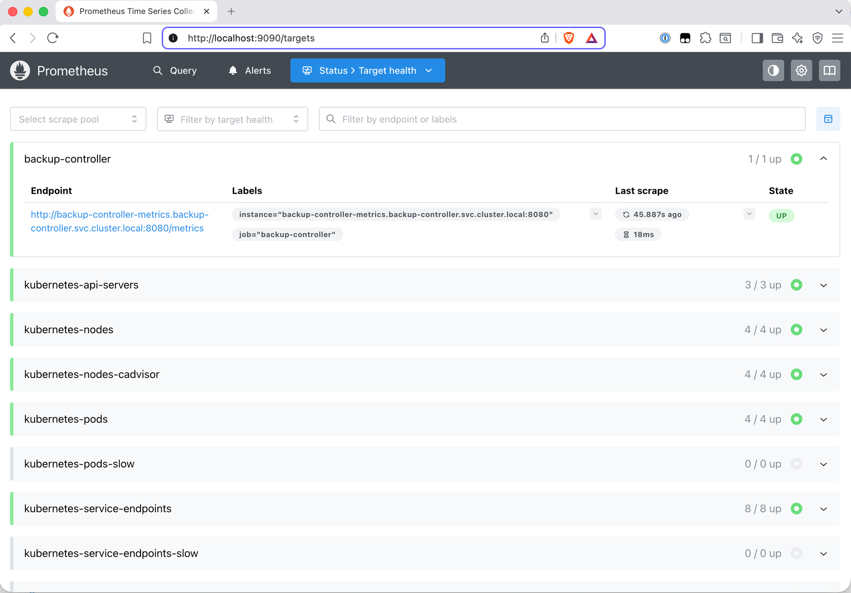Open Leo AI sparkle icon
Viewport: 851px width, 593px height.
(797, 38)
